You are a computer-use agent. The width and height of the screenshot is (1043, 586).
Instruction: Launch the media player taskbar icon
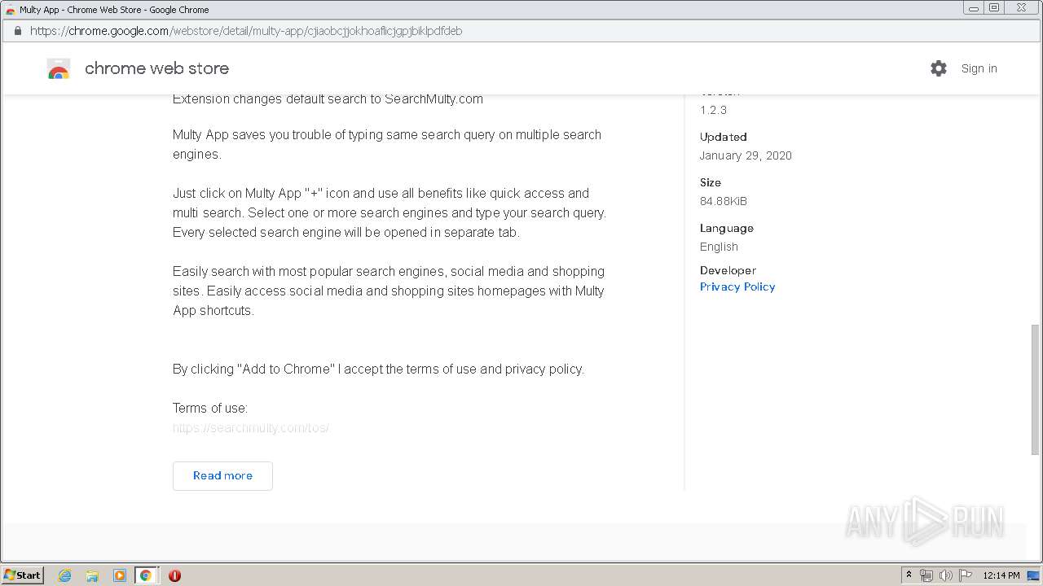click(x=119, y=575)
